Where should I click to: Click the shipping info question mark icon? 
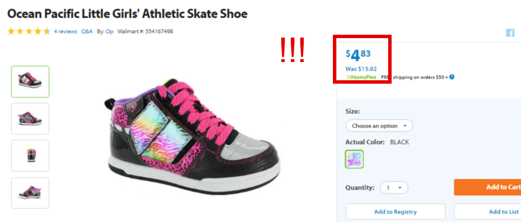coord(452,77)
